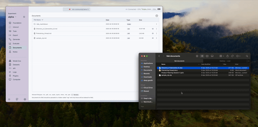Open the Foundation section in sidebar
This screenshot has height=127, width=258.
[x=15, y=23]
